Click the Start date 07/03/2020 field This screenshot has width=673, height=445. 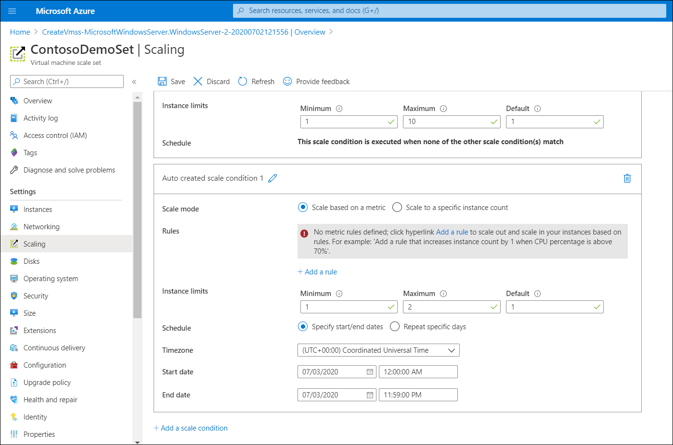[337, 372]
